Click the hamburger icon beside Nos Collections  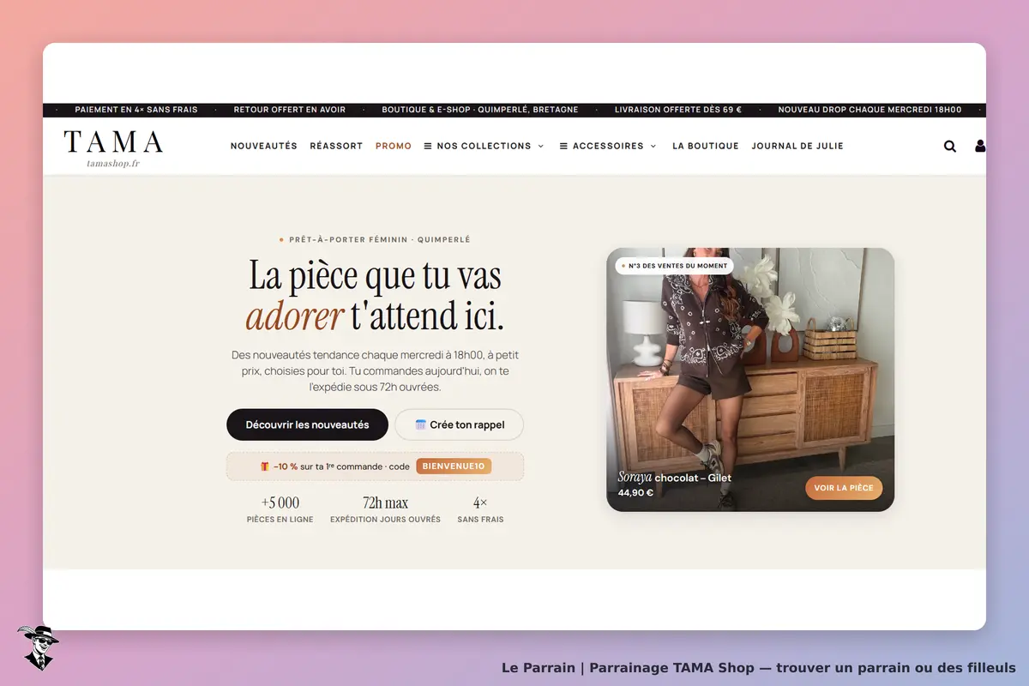coord(428,146)
